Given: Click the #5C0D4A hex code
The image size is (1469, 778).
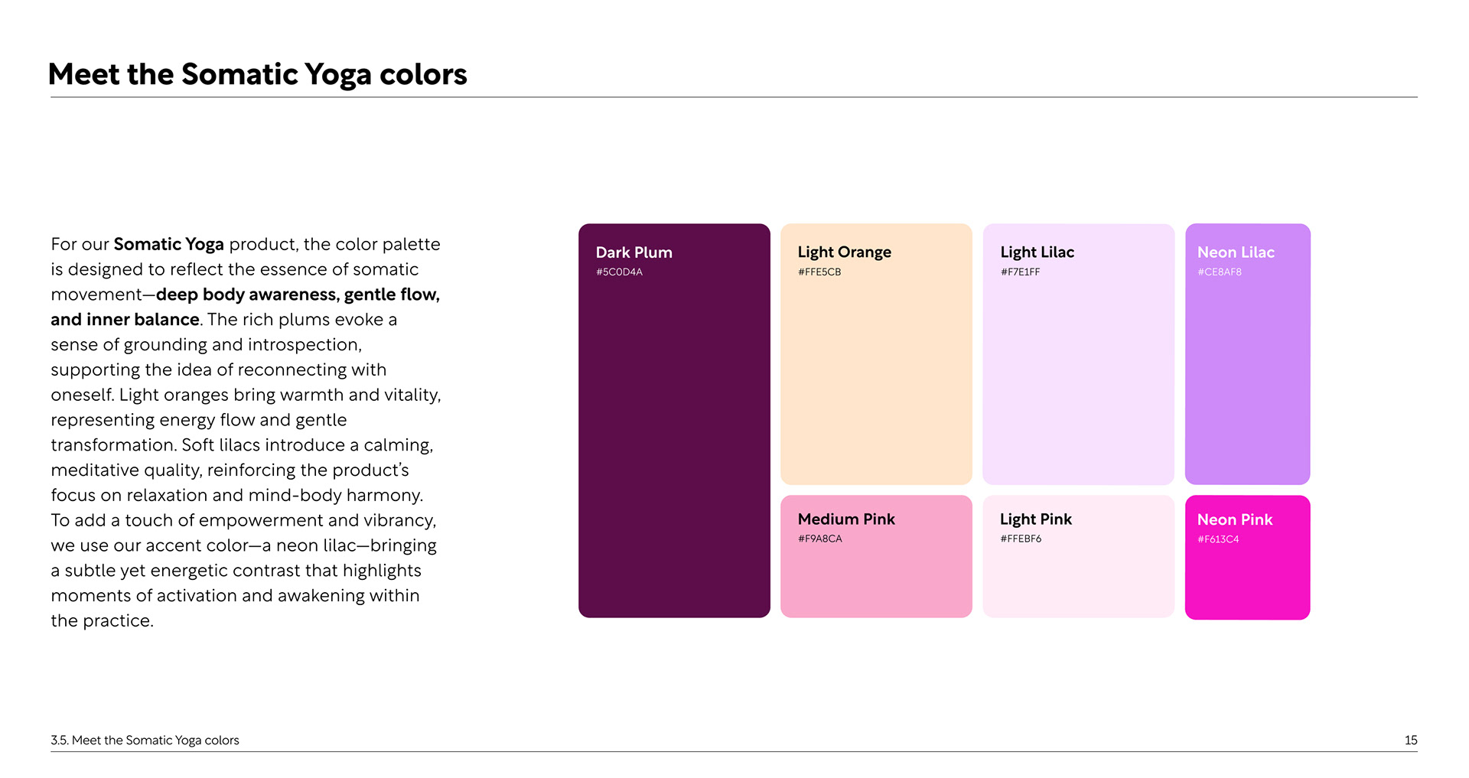Looking at the screenshot, I should coord(619,272).
